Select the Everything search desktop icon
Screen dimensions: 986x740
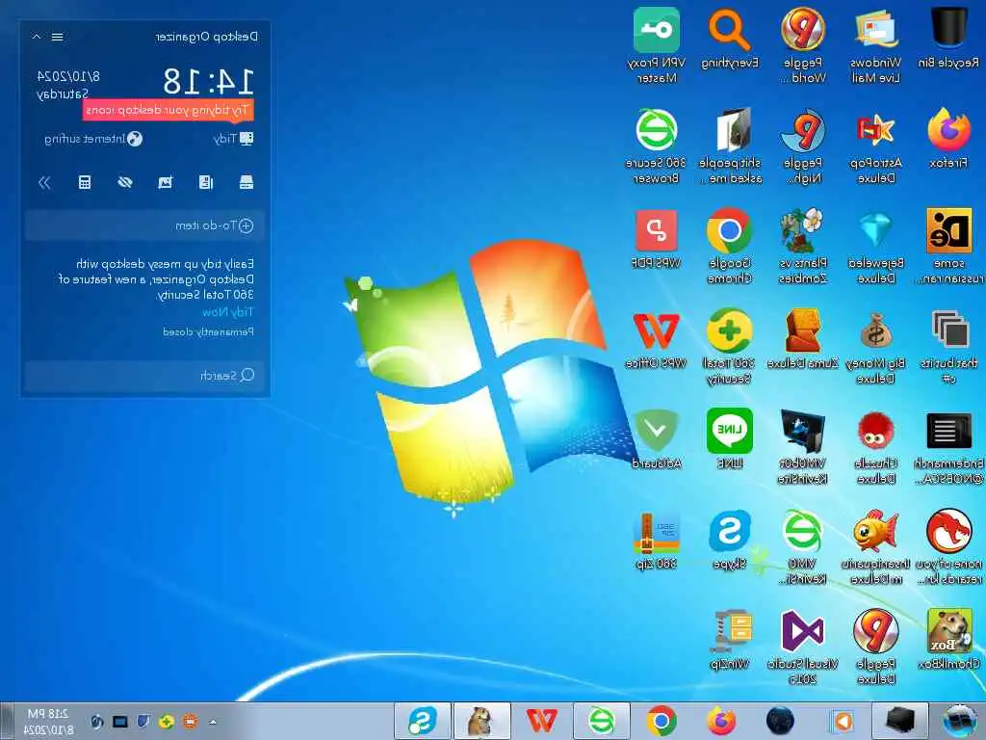tap(730, 39)
